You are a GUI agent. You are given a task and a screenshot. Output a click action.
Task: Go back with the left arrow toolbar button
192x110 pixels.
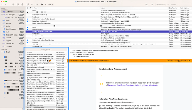click(2, 4)
